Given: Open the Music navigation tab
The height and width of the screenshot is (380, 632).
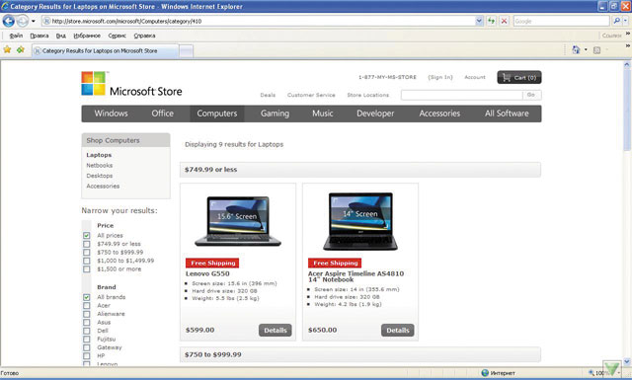Looking at the screenshot, I should [x=323, y=114].
